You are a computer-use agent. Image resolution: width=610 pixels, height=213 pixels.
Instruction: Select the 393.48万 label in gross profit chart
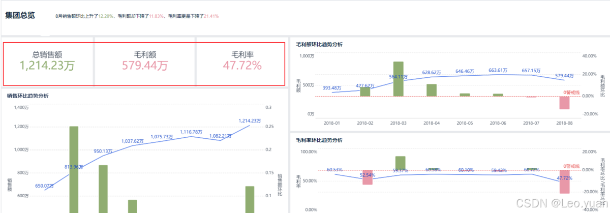(332, 87)
